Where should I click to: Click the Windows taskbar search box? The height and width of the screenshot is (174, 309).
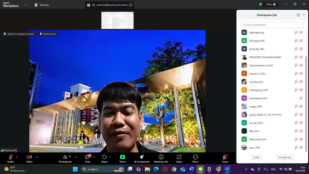point(103,169)
